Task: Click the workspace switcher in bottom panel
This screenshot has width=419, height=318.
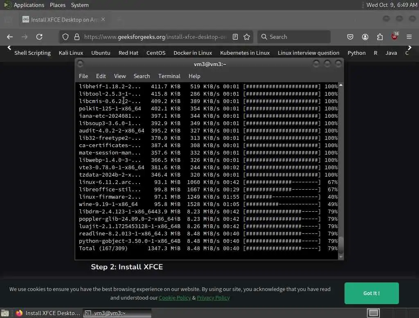Action: click(373, 313)
